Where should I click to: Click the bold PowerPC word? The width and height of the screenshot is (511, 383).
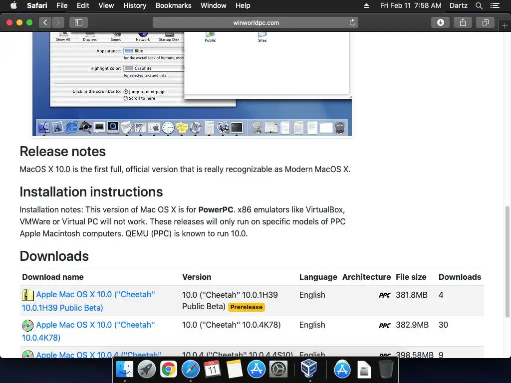[x=216, y=209]
